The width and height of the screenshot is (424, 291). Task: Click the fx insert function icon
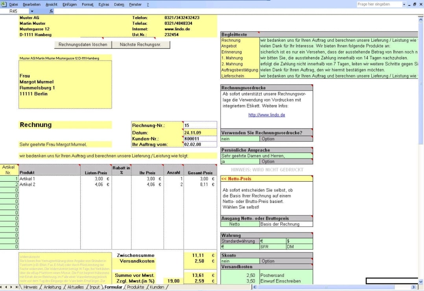(x=51, y=11)
